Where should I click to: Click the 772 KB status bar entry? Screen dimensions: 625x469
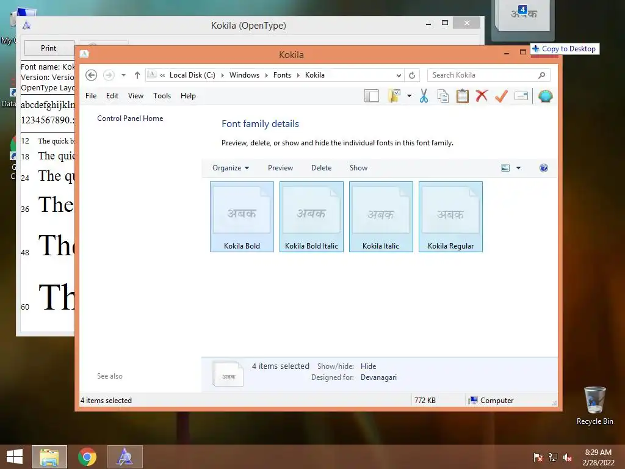click(425, 401)
